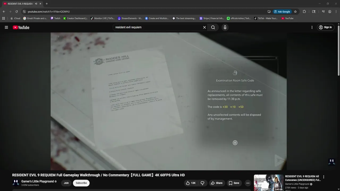Like the video with thumbs up
340x191 pixels.
(191, 183)
